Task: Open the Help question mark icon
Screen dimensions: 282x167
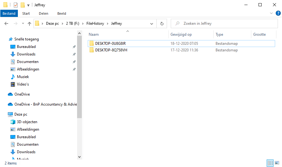Action: pos(278,13)
